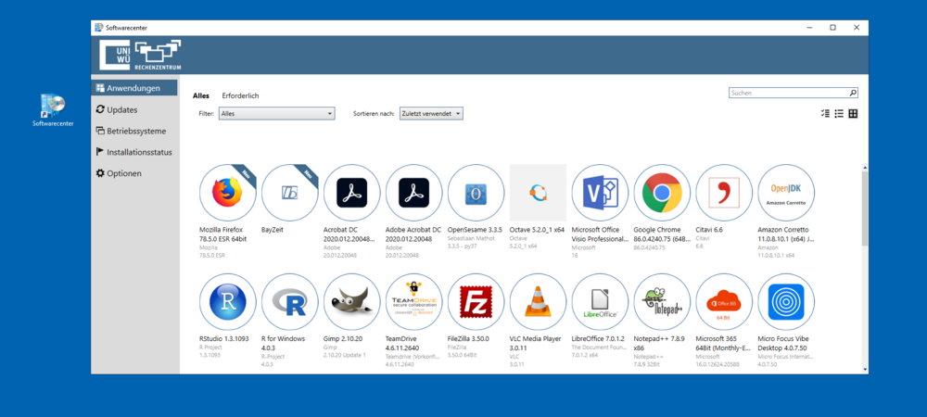The image size is (927, 417).
Task: Open the Citavi 6.6 application icon
Action: (x=724, y=194)
